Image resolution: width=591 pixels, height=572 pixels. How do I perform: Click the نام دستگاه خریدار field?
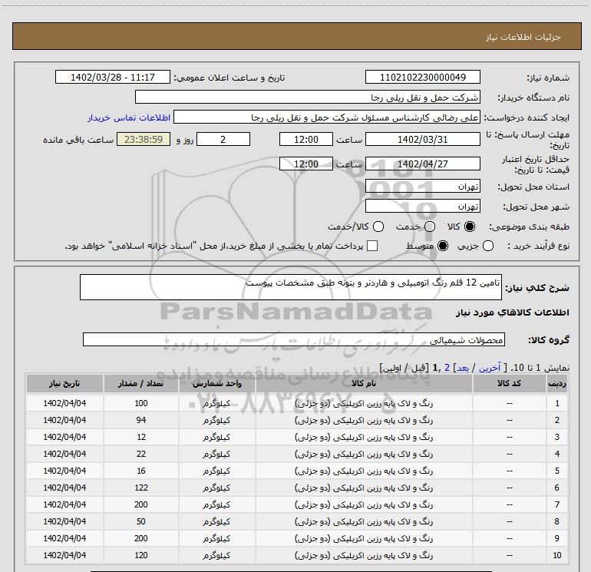(308, 97)
